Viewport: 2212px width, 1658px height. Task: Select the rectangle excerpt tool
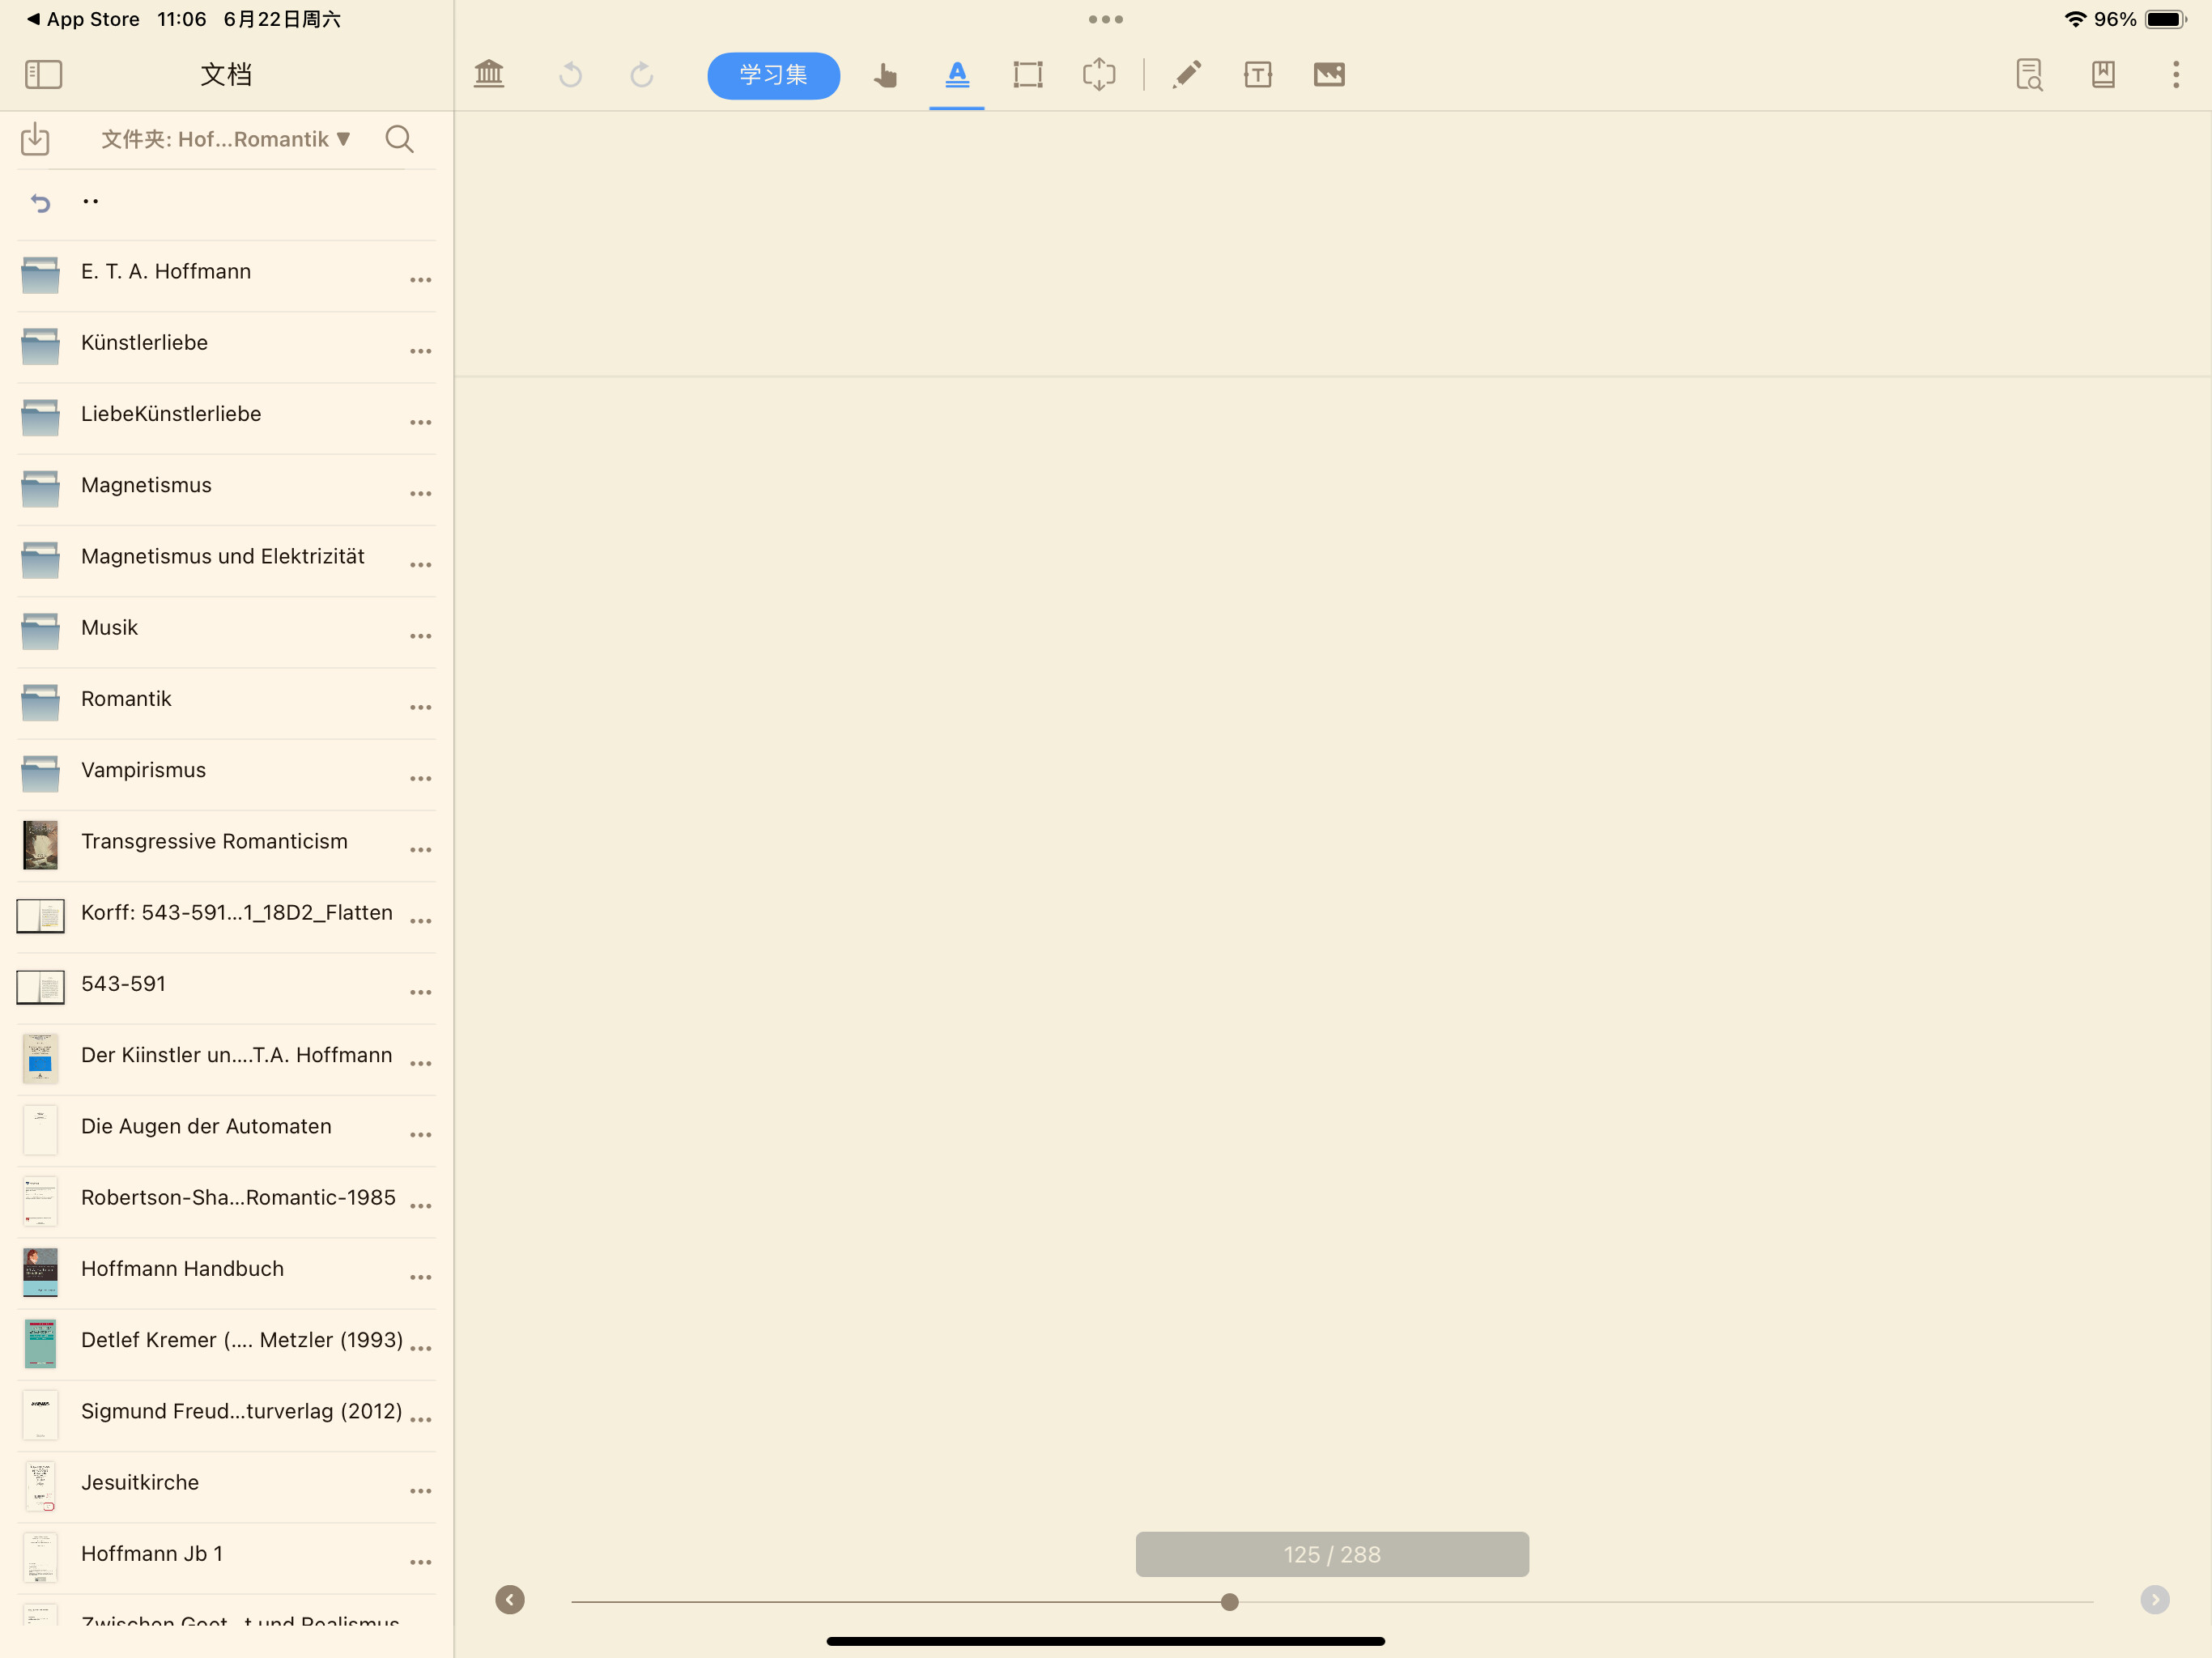coord(1028,75)
